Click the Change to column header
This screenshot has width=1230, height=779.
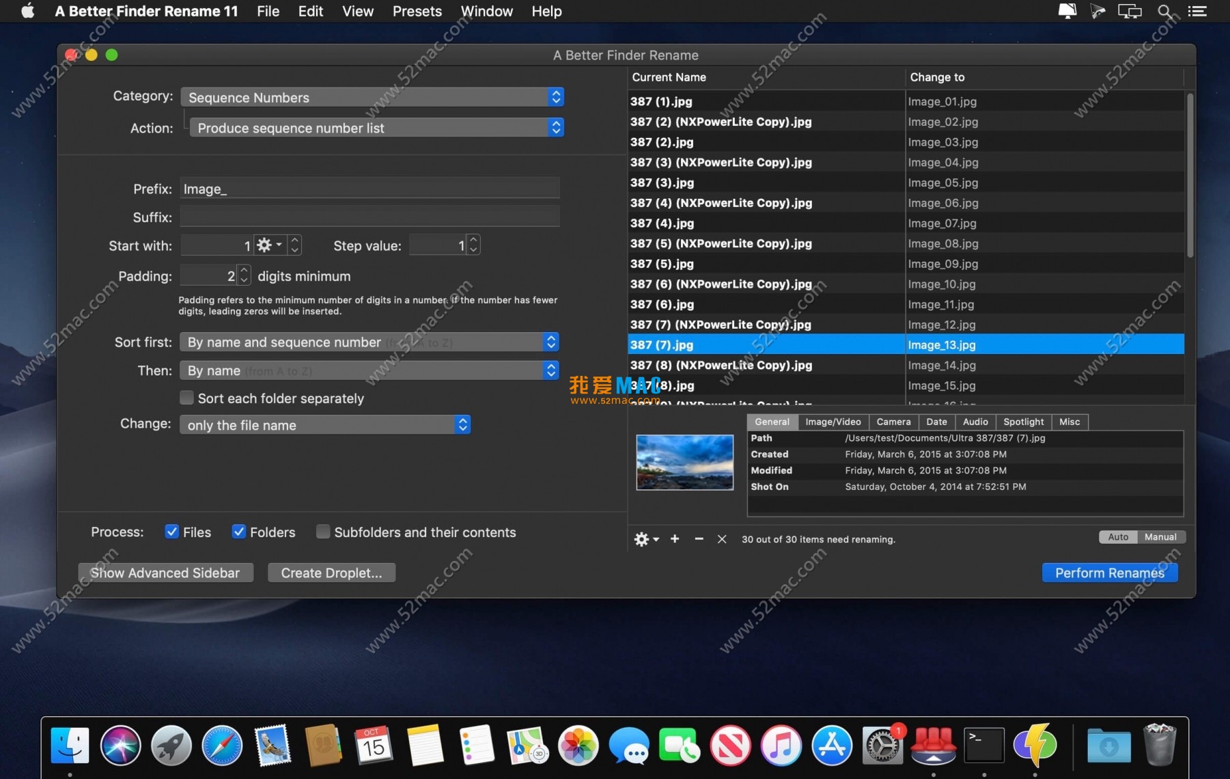pyautogui.click(x=1044, y=77)
